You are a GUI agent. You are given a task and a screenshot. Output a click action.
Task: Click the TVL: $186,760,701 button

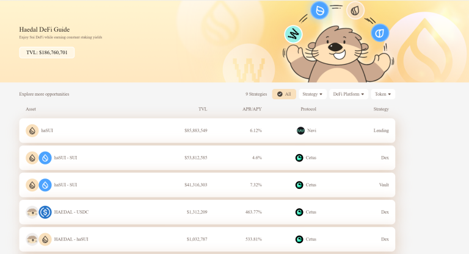[x=47, y=52]
